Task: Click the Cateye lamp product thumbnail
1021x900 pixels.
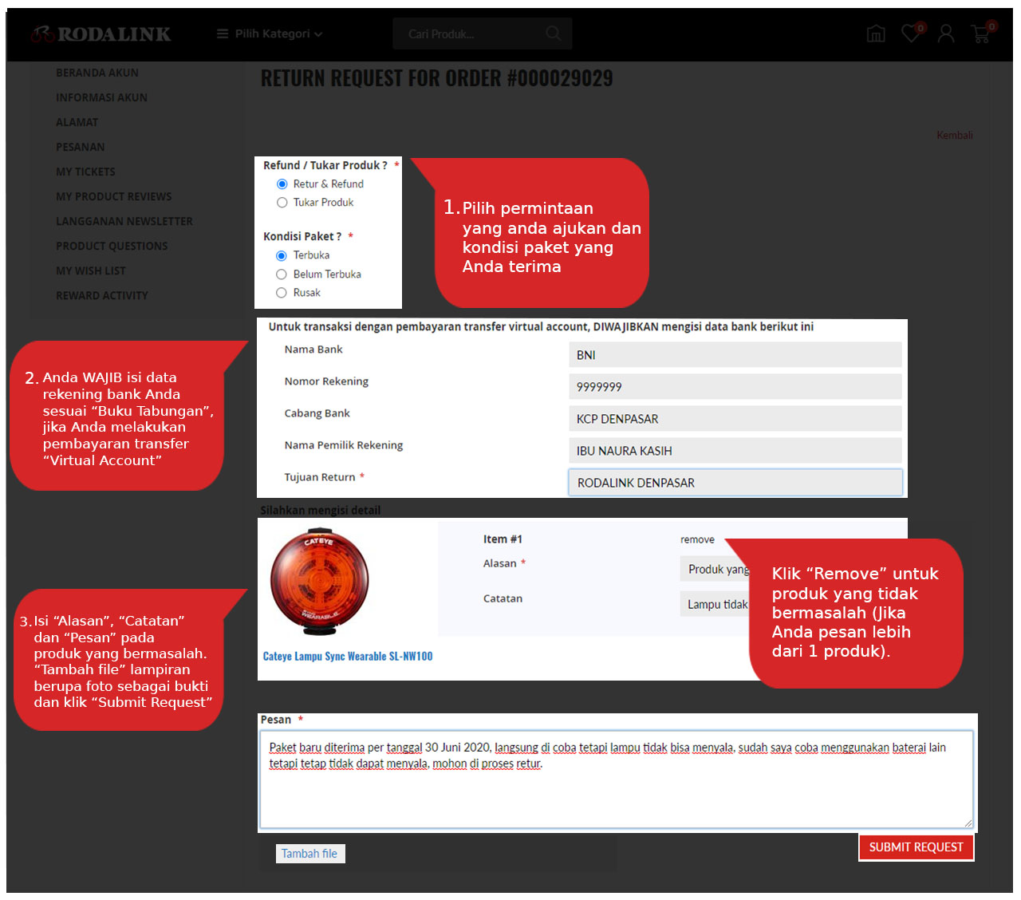Action: 320,580
